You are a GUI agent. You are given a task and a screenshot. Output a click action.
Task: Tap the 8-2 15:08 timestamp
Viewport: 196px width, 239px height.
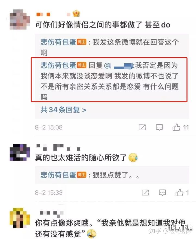[49, 127]
